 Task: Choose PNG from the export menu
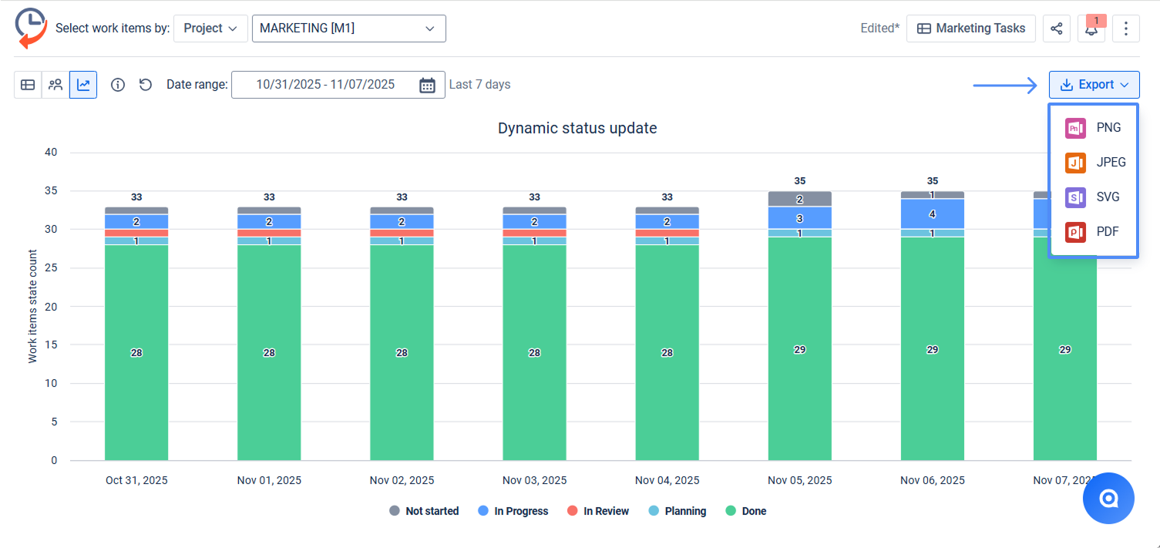(x=1093, y=128)
